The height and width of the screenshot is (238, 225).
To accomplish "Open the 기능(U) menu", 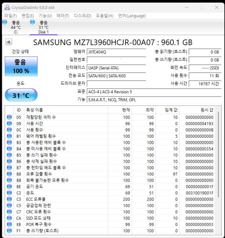I will click(45, 16).
